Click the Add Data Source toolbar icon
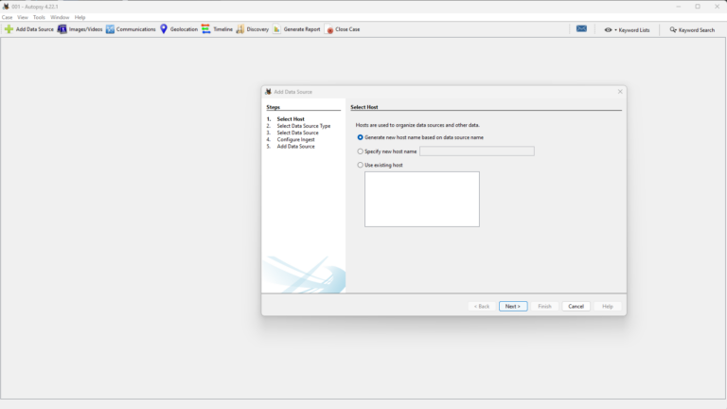Viewport: 727px width, 409px height. coord(9,29)
